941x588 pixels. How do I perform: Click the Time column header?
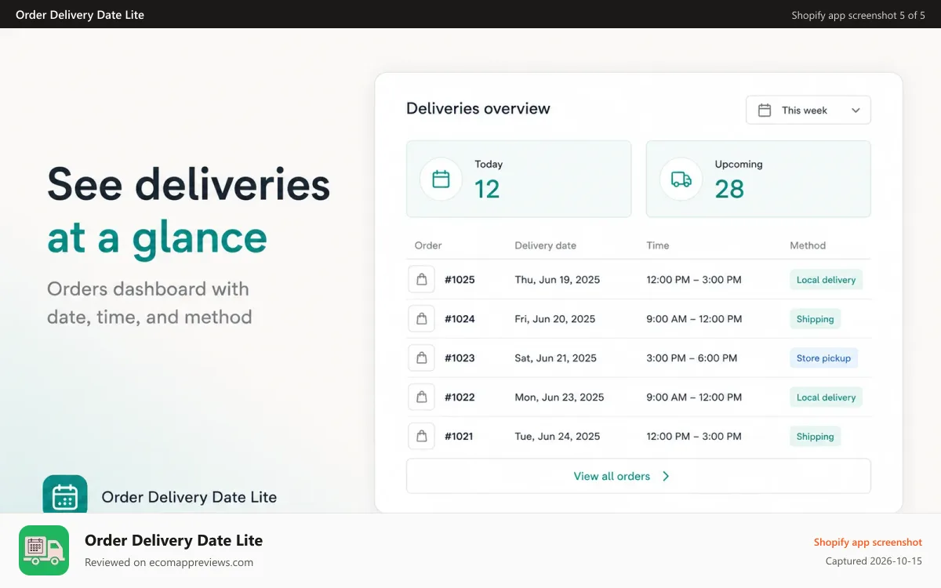click(657, 245)
